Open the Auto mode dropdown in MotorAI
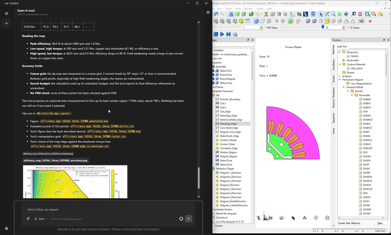 [x=41, y=219]
